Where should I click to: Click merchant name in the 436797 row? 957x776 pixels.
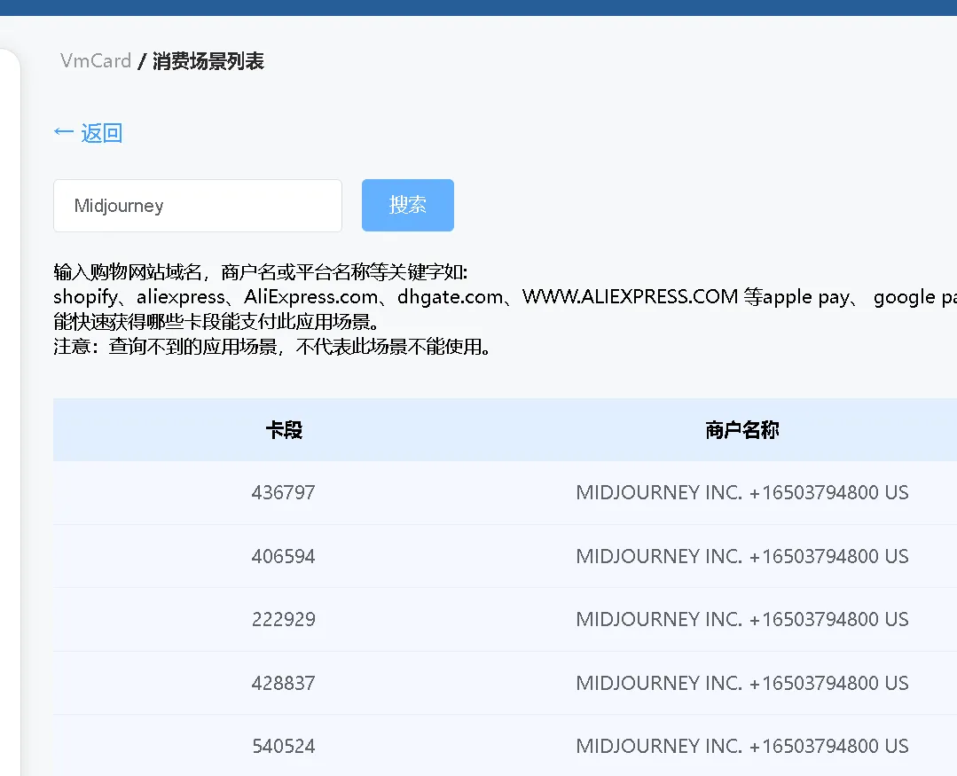pos(741,493)
